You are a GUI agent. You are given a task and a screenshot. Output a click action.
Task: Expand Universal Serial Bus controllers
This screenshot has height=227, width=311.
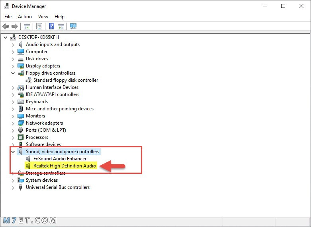point(13,188)
